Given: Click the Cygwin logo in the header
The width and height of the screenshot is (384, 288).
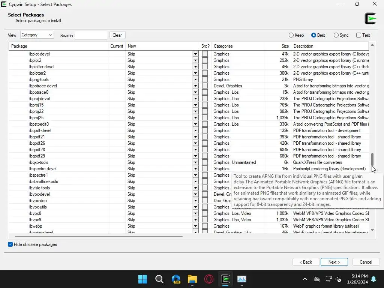Looking at the screenshot, I should (x=370, y=18).
